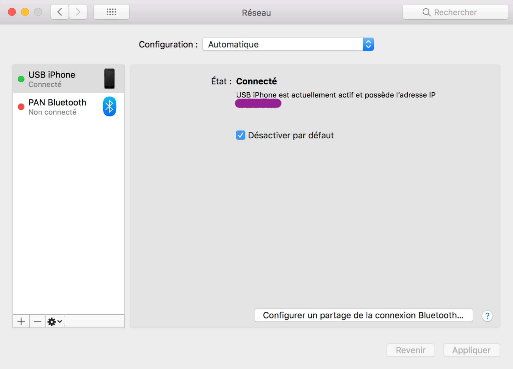Viewport: 513px width, 369px height.
Task: Click the Appliquer button
Action: (471, 350)
